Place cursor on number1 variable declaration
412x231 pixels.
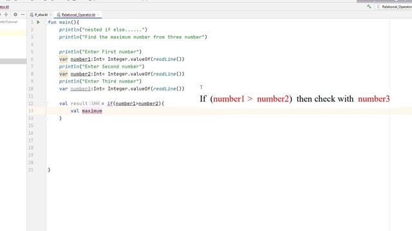(x=80, y=59)
